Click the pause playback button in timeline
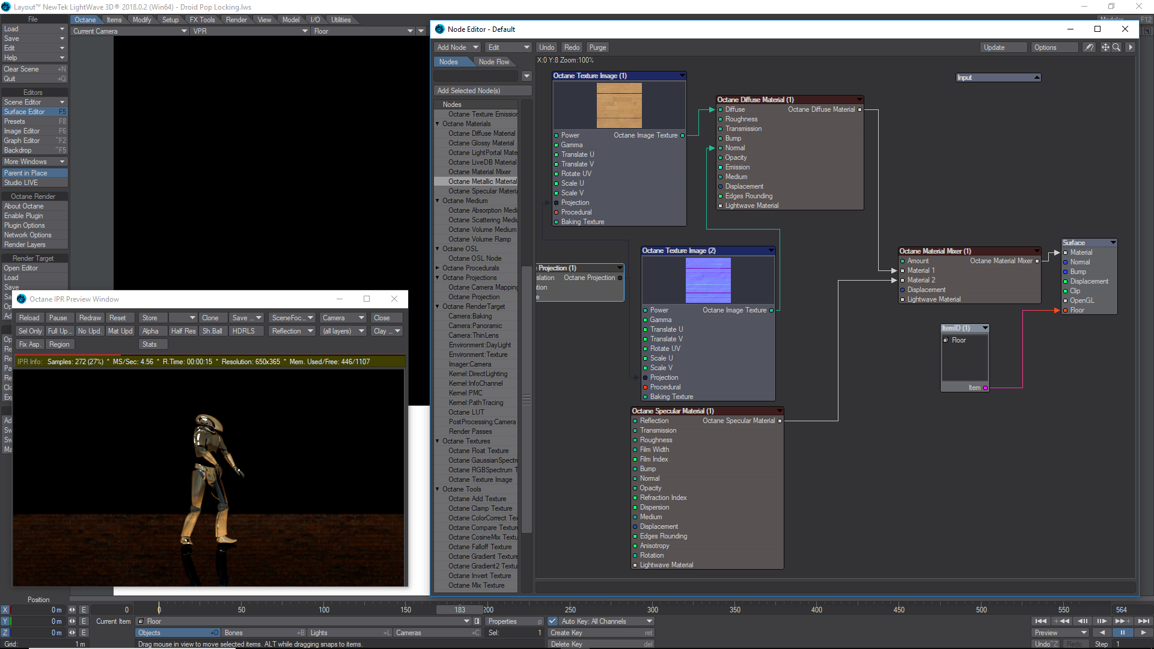 1122,633
